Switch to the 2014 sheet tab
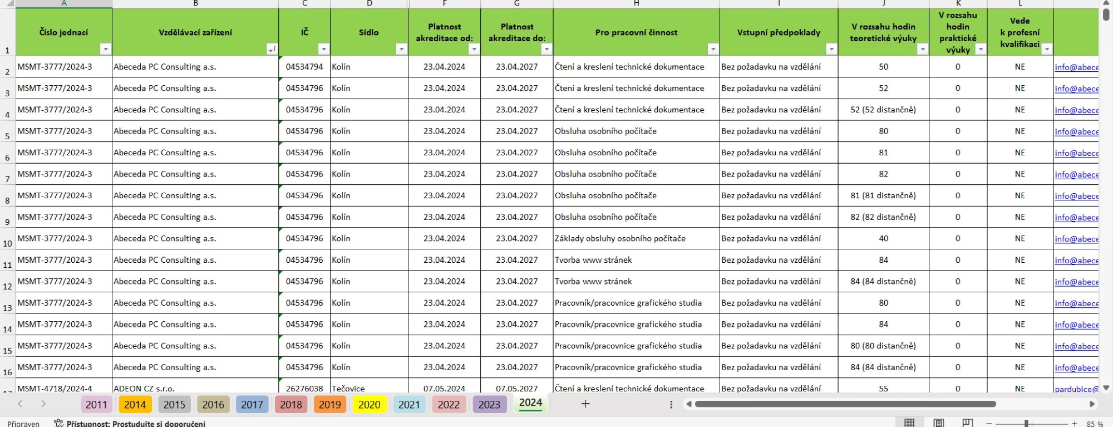 tap(135, 405)
